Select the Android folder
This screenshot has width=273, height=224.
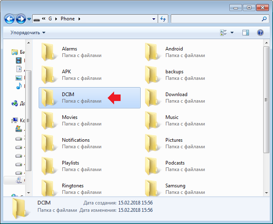coord(193,52)
